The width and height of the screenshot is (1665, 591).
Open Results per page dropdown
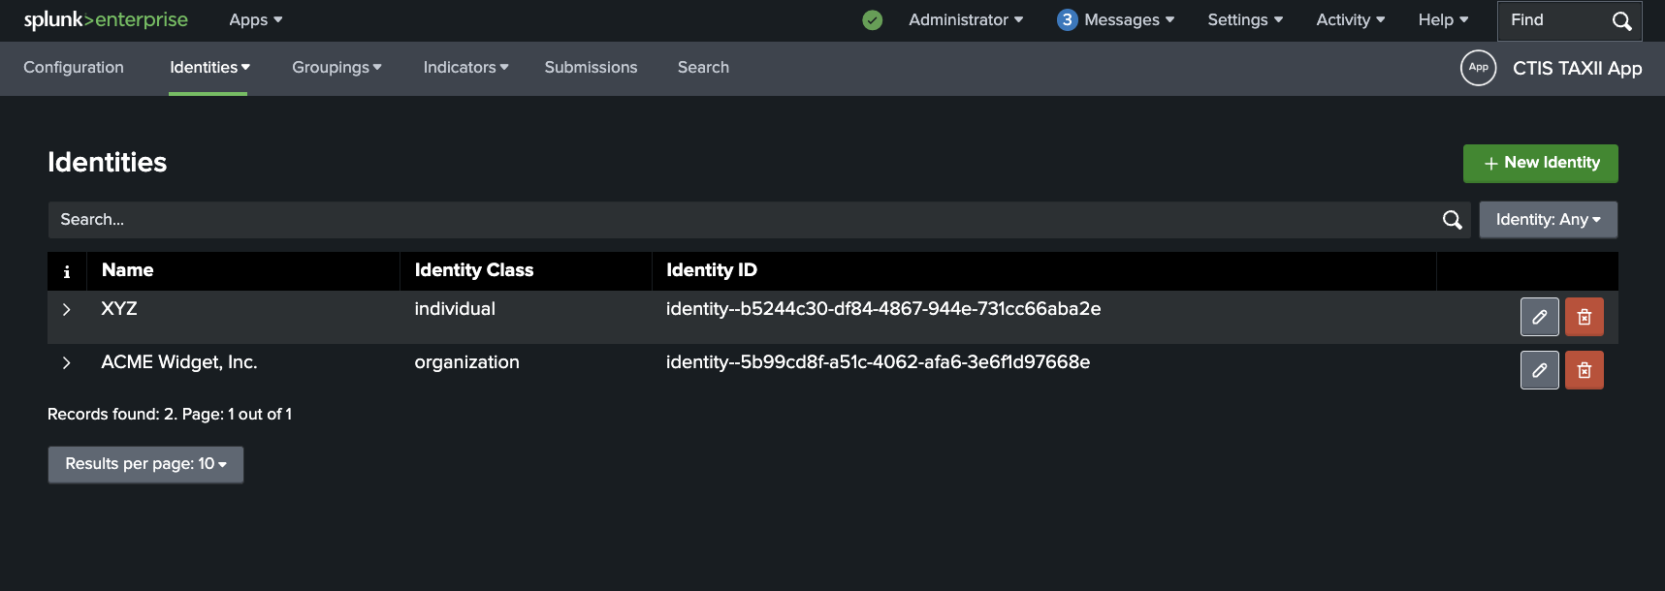[x=145, y=464]
